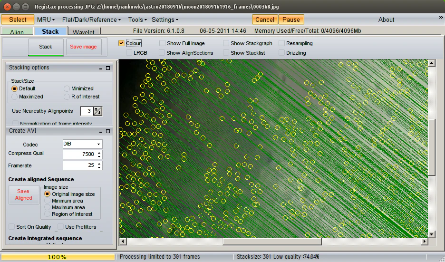
Task: Select Default StackSize option
Action: pos(14,88)
